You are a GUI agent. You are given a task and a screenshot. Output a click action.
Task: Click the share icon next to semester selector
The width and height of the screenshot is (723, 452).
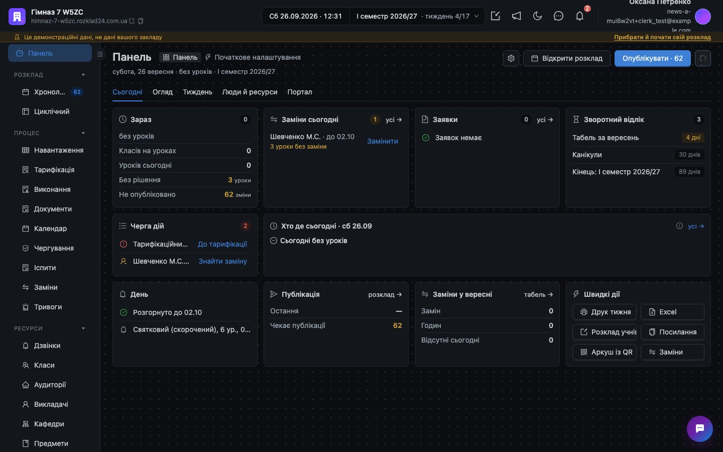tap(495, 16)
